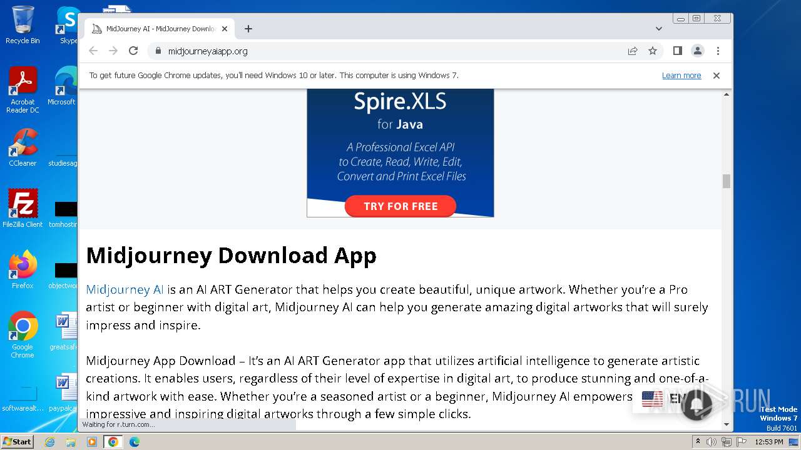Viewport: 801px width, 450px height.
Task: Launch CCleaner from the desktop
Action: (23, 148)
